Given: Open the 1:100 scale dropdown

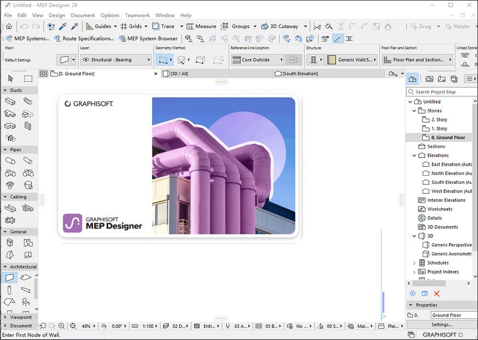Looking at the screenshot, I should coord(145,326).
